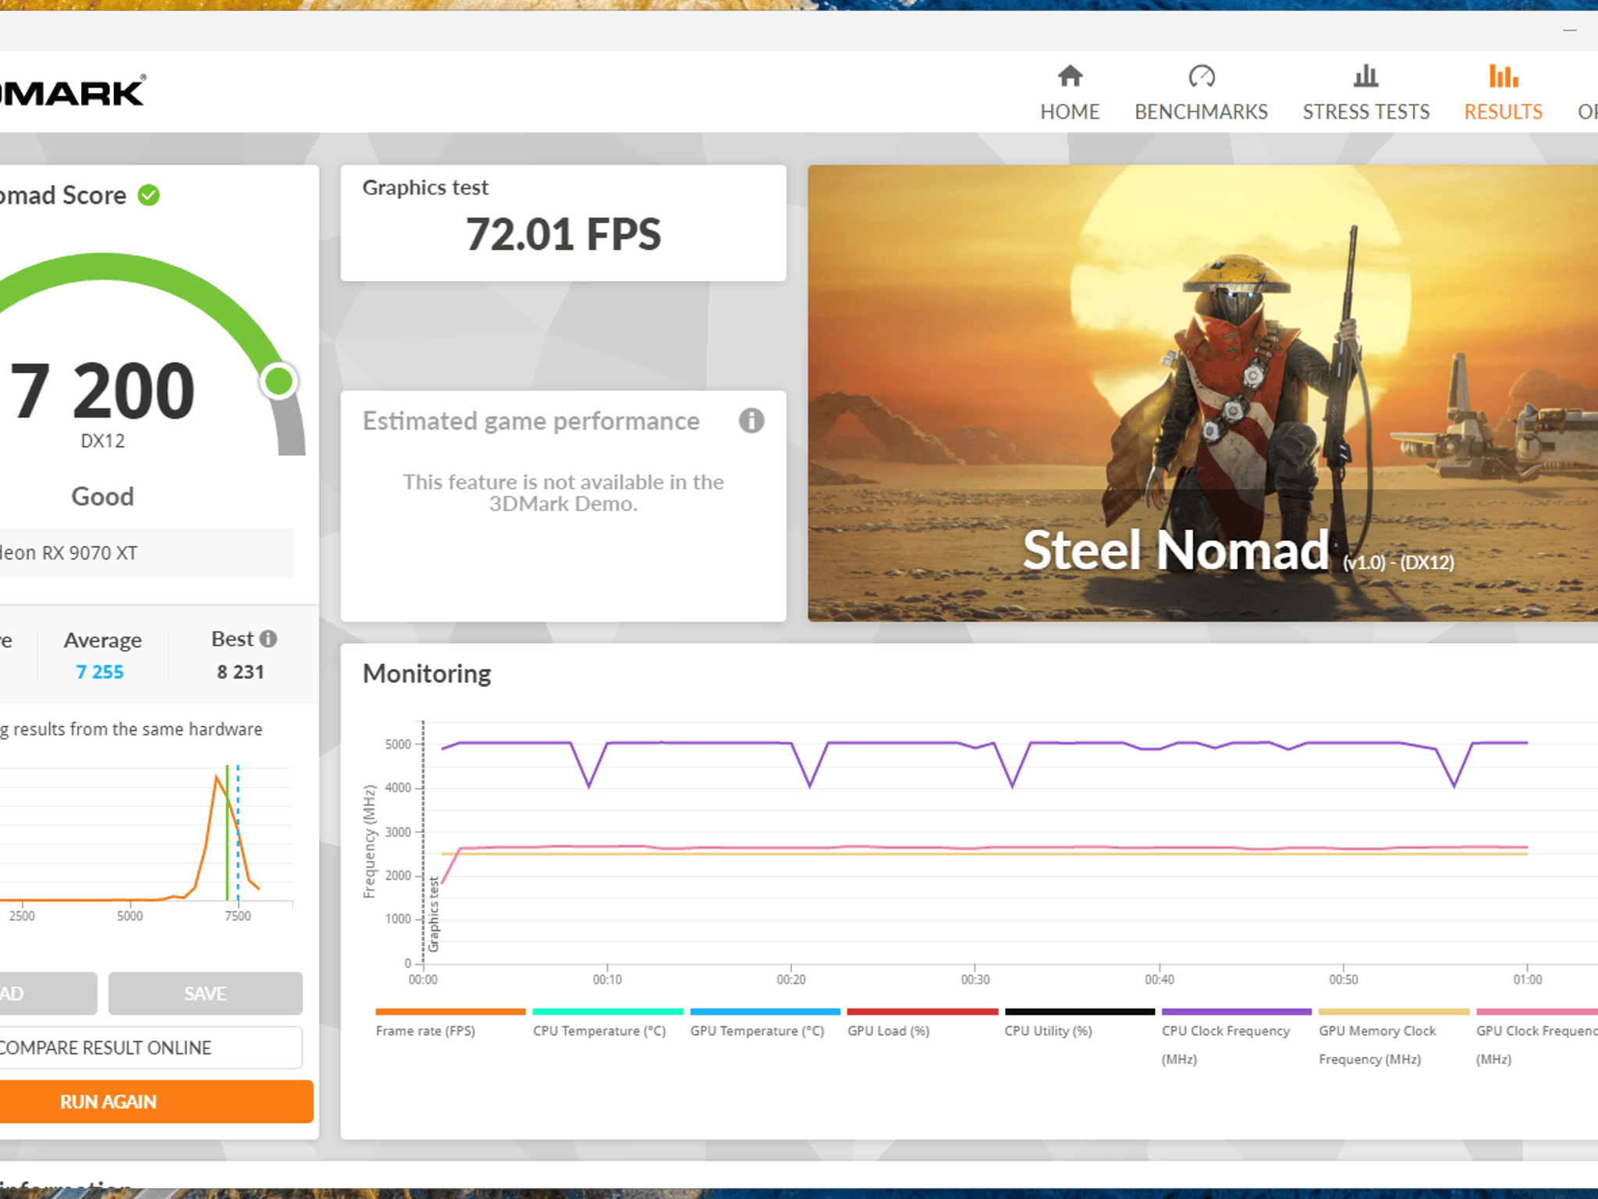Toggle CPU Temperature legend series

[608, 1023]
